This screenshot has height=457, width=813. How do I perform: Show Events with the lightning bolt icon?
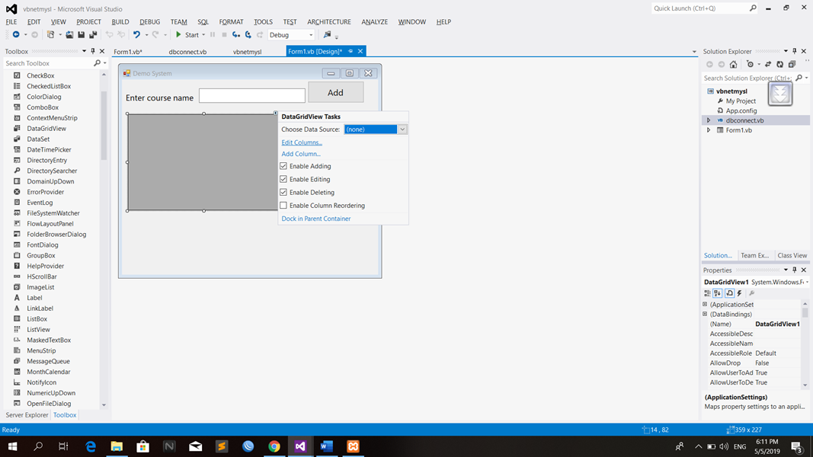[x=740, y=293]
